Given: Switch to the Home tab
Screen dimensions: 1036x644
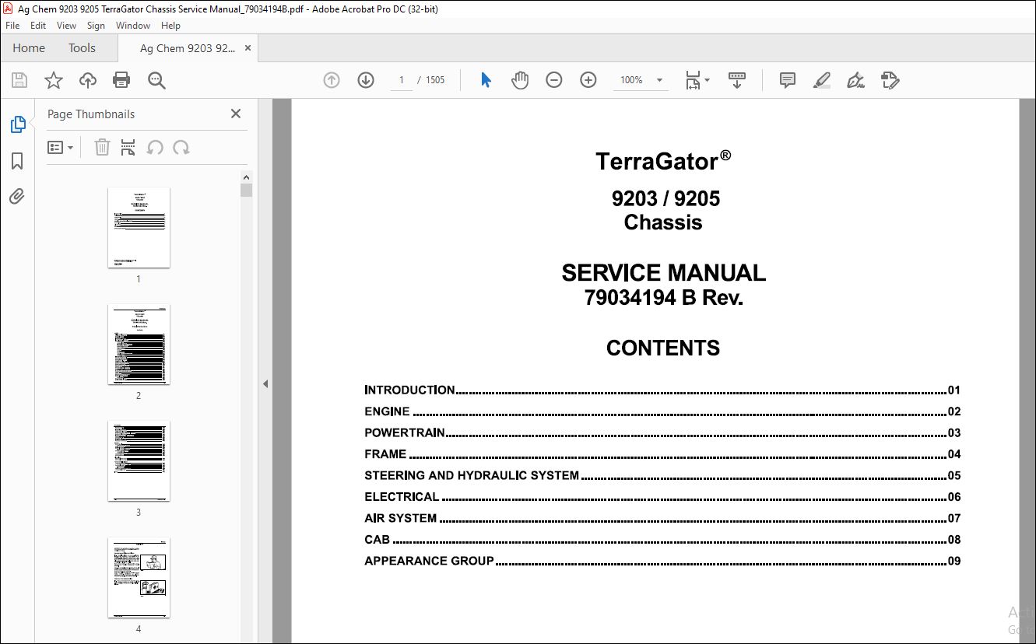Looking at the screenshot, I should (x=29, y=48).
